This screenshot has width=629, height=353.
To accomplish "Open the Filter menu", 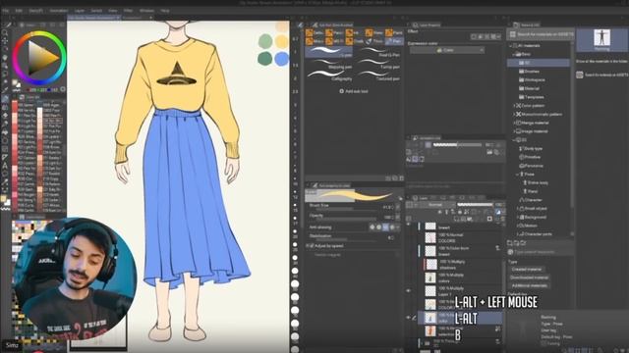I will [x=128, y=11].
